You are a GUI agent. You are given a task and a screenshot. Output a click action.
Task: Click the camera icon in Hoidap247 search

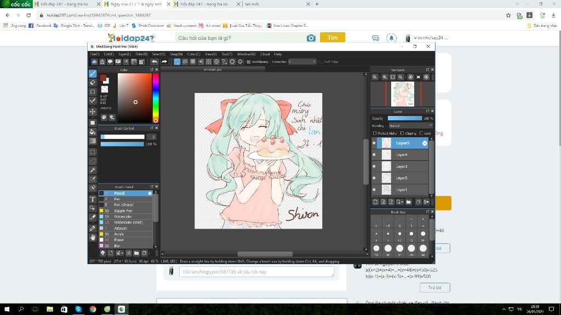pyautogui.click(x=311, y=38)
